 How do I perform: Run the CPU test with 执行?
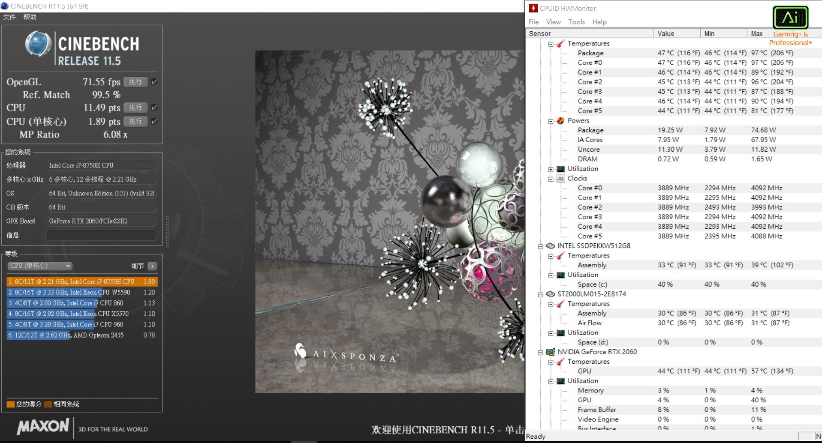135,108
